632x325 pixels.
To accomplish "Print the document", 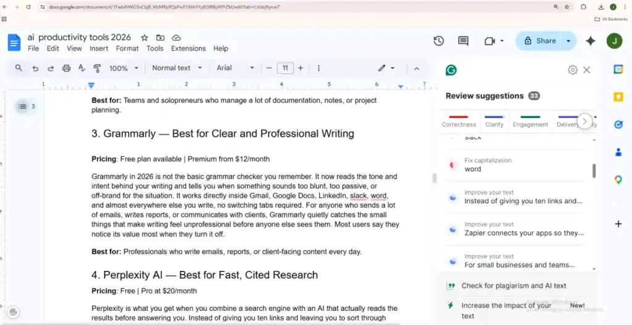I will point(67,68).
